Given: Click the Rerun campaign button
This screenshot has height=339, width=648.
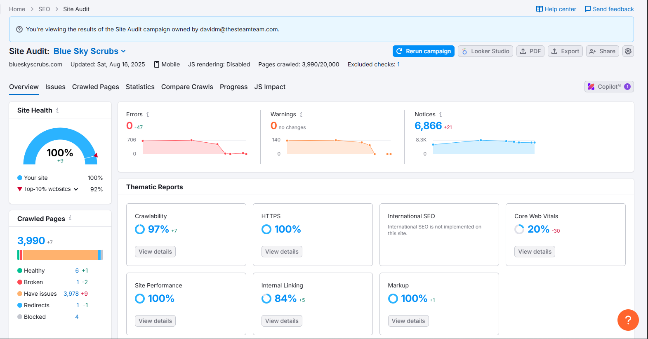Looking at the screenshot, I should pos(424,51).
